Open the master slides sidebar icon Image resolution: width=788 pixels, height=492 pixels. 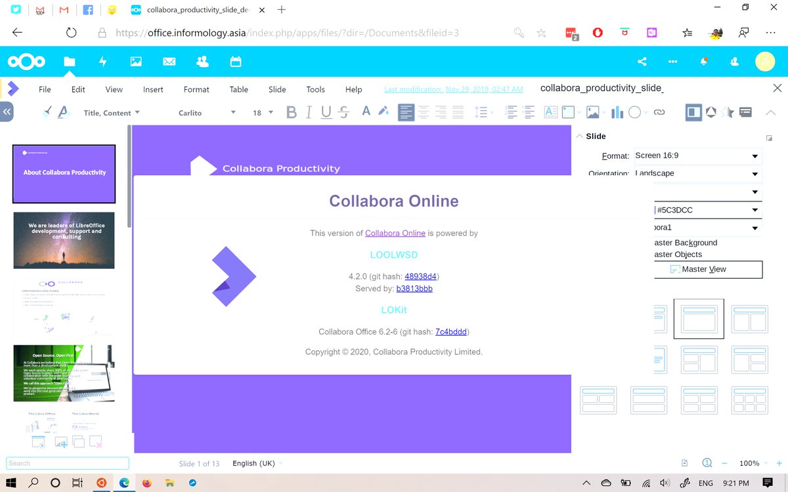745,112
